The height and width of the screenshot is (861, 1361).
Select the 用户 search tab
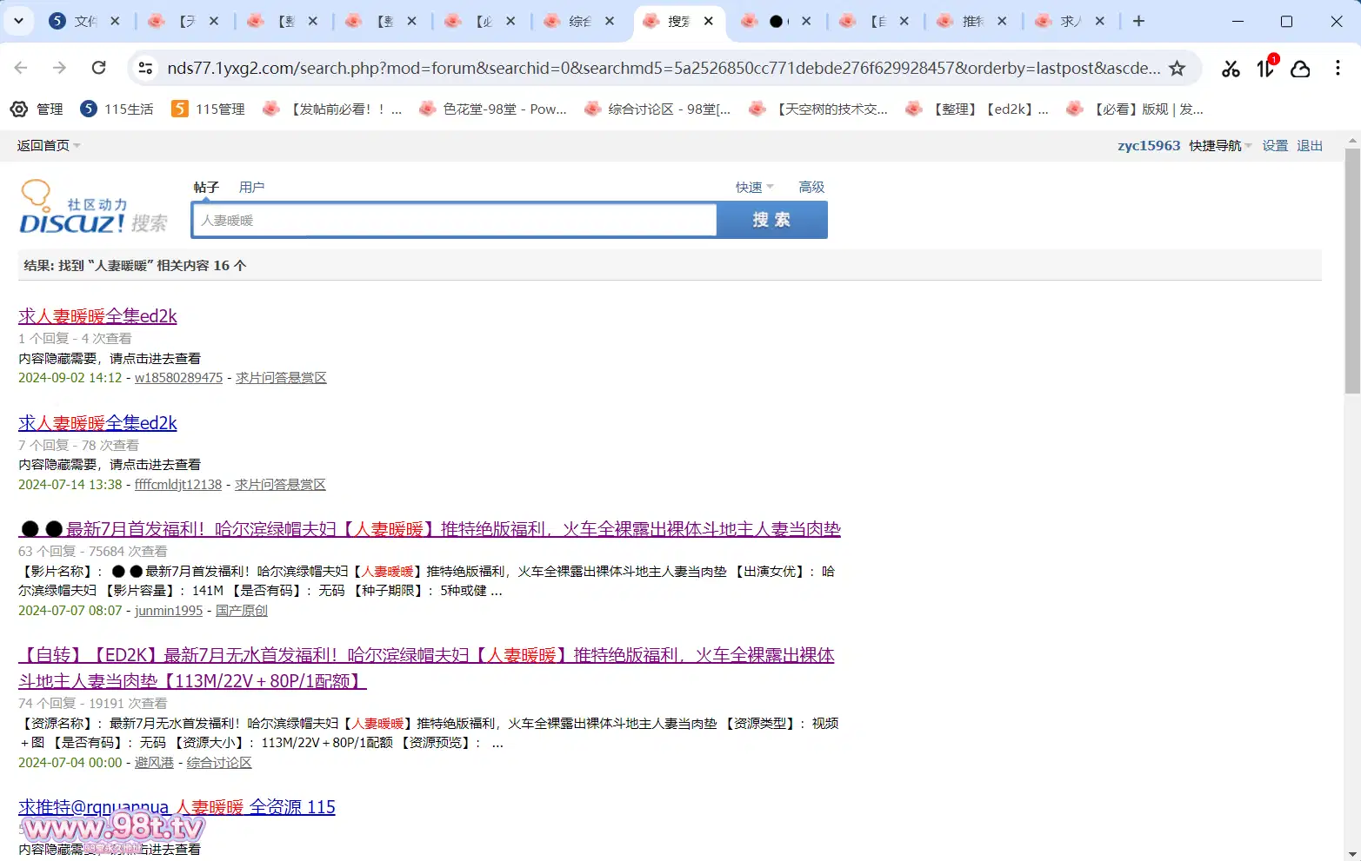(251, 187)
